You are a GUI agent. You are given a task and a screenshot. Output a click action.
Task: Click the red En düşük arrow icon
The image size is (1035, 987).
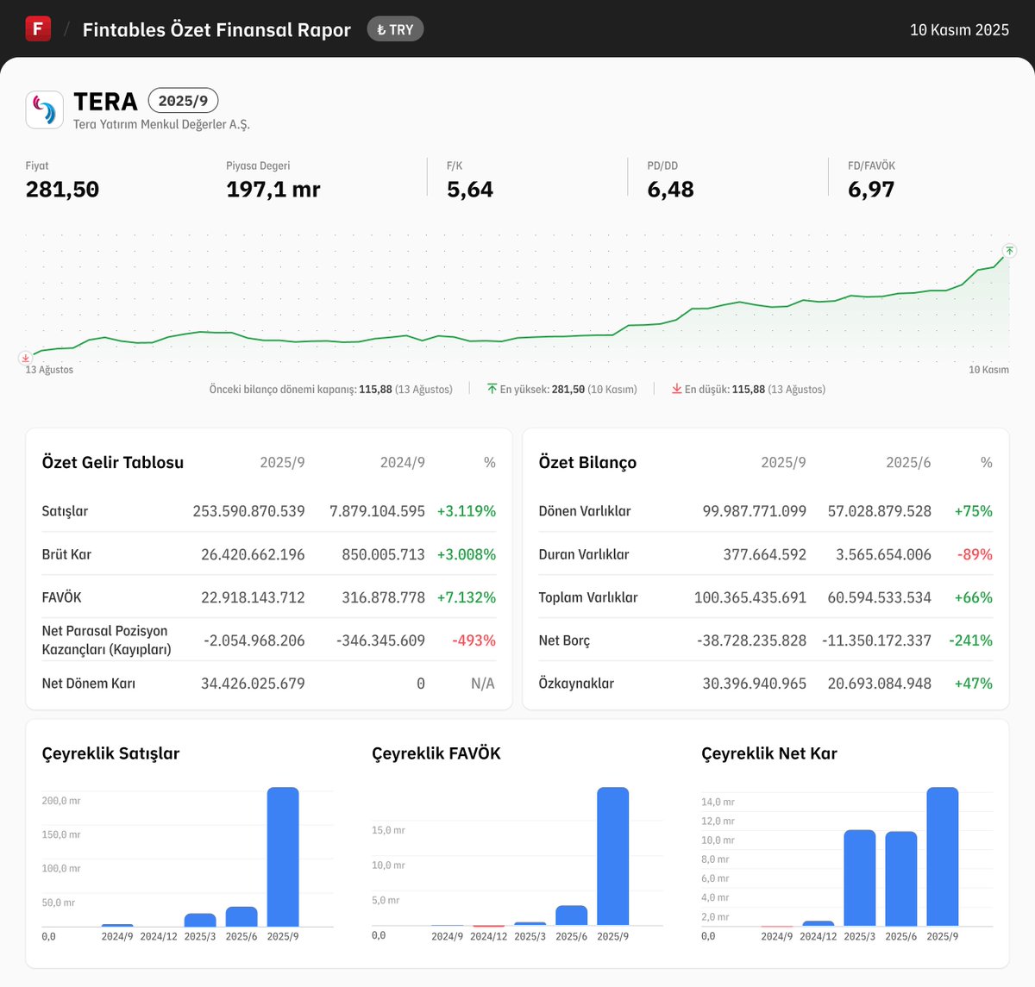click(x=678, y=389)
